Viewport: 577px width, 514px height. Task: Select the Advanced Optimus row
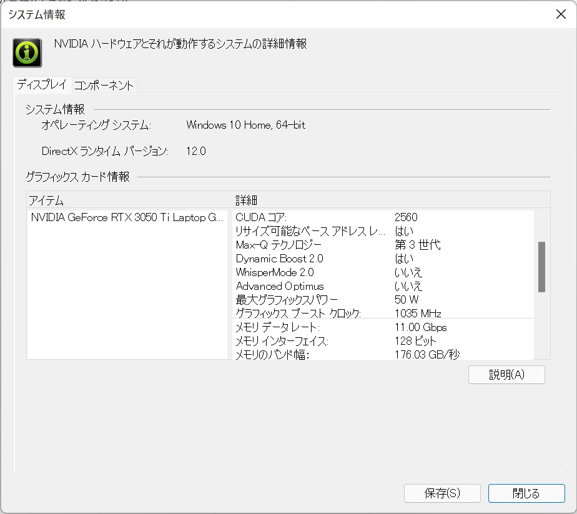(x=383, y=286)
